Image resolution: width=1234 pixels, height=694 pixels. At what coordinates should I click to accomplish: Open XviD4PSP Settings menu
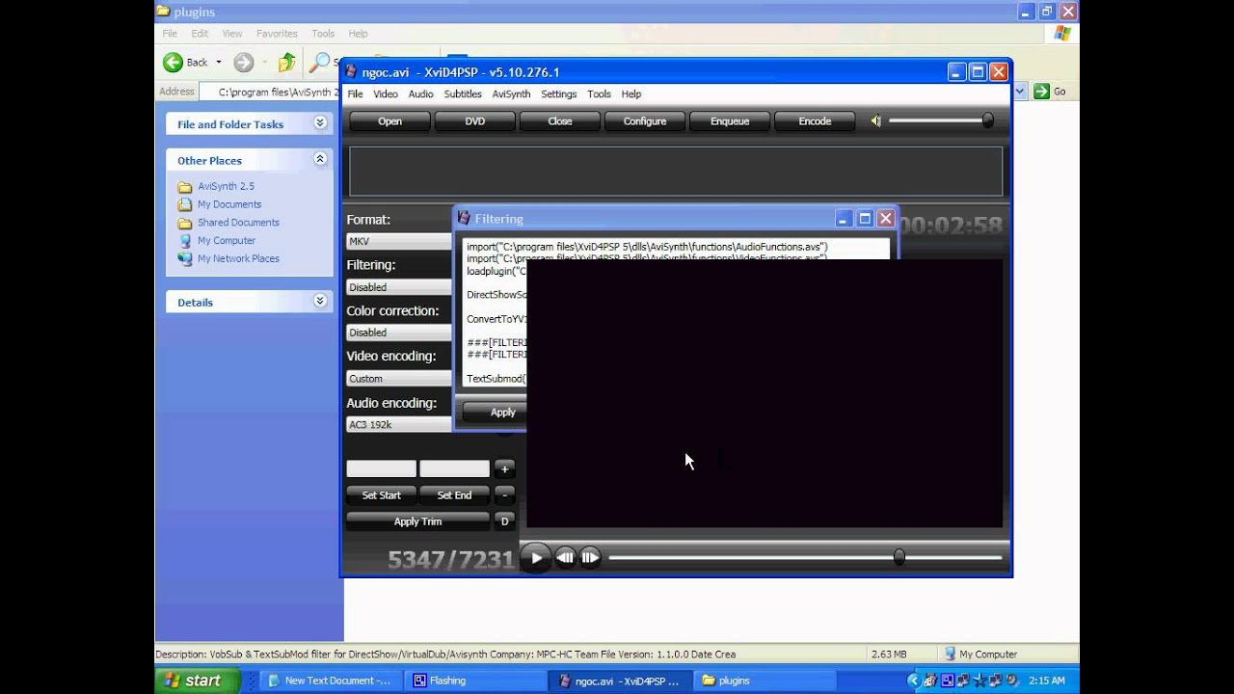(558, 94)
